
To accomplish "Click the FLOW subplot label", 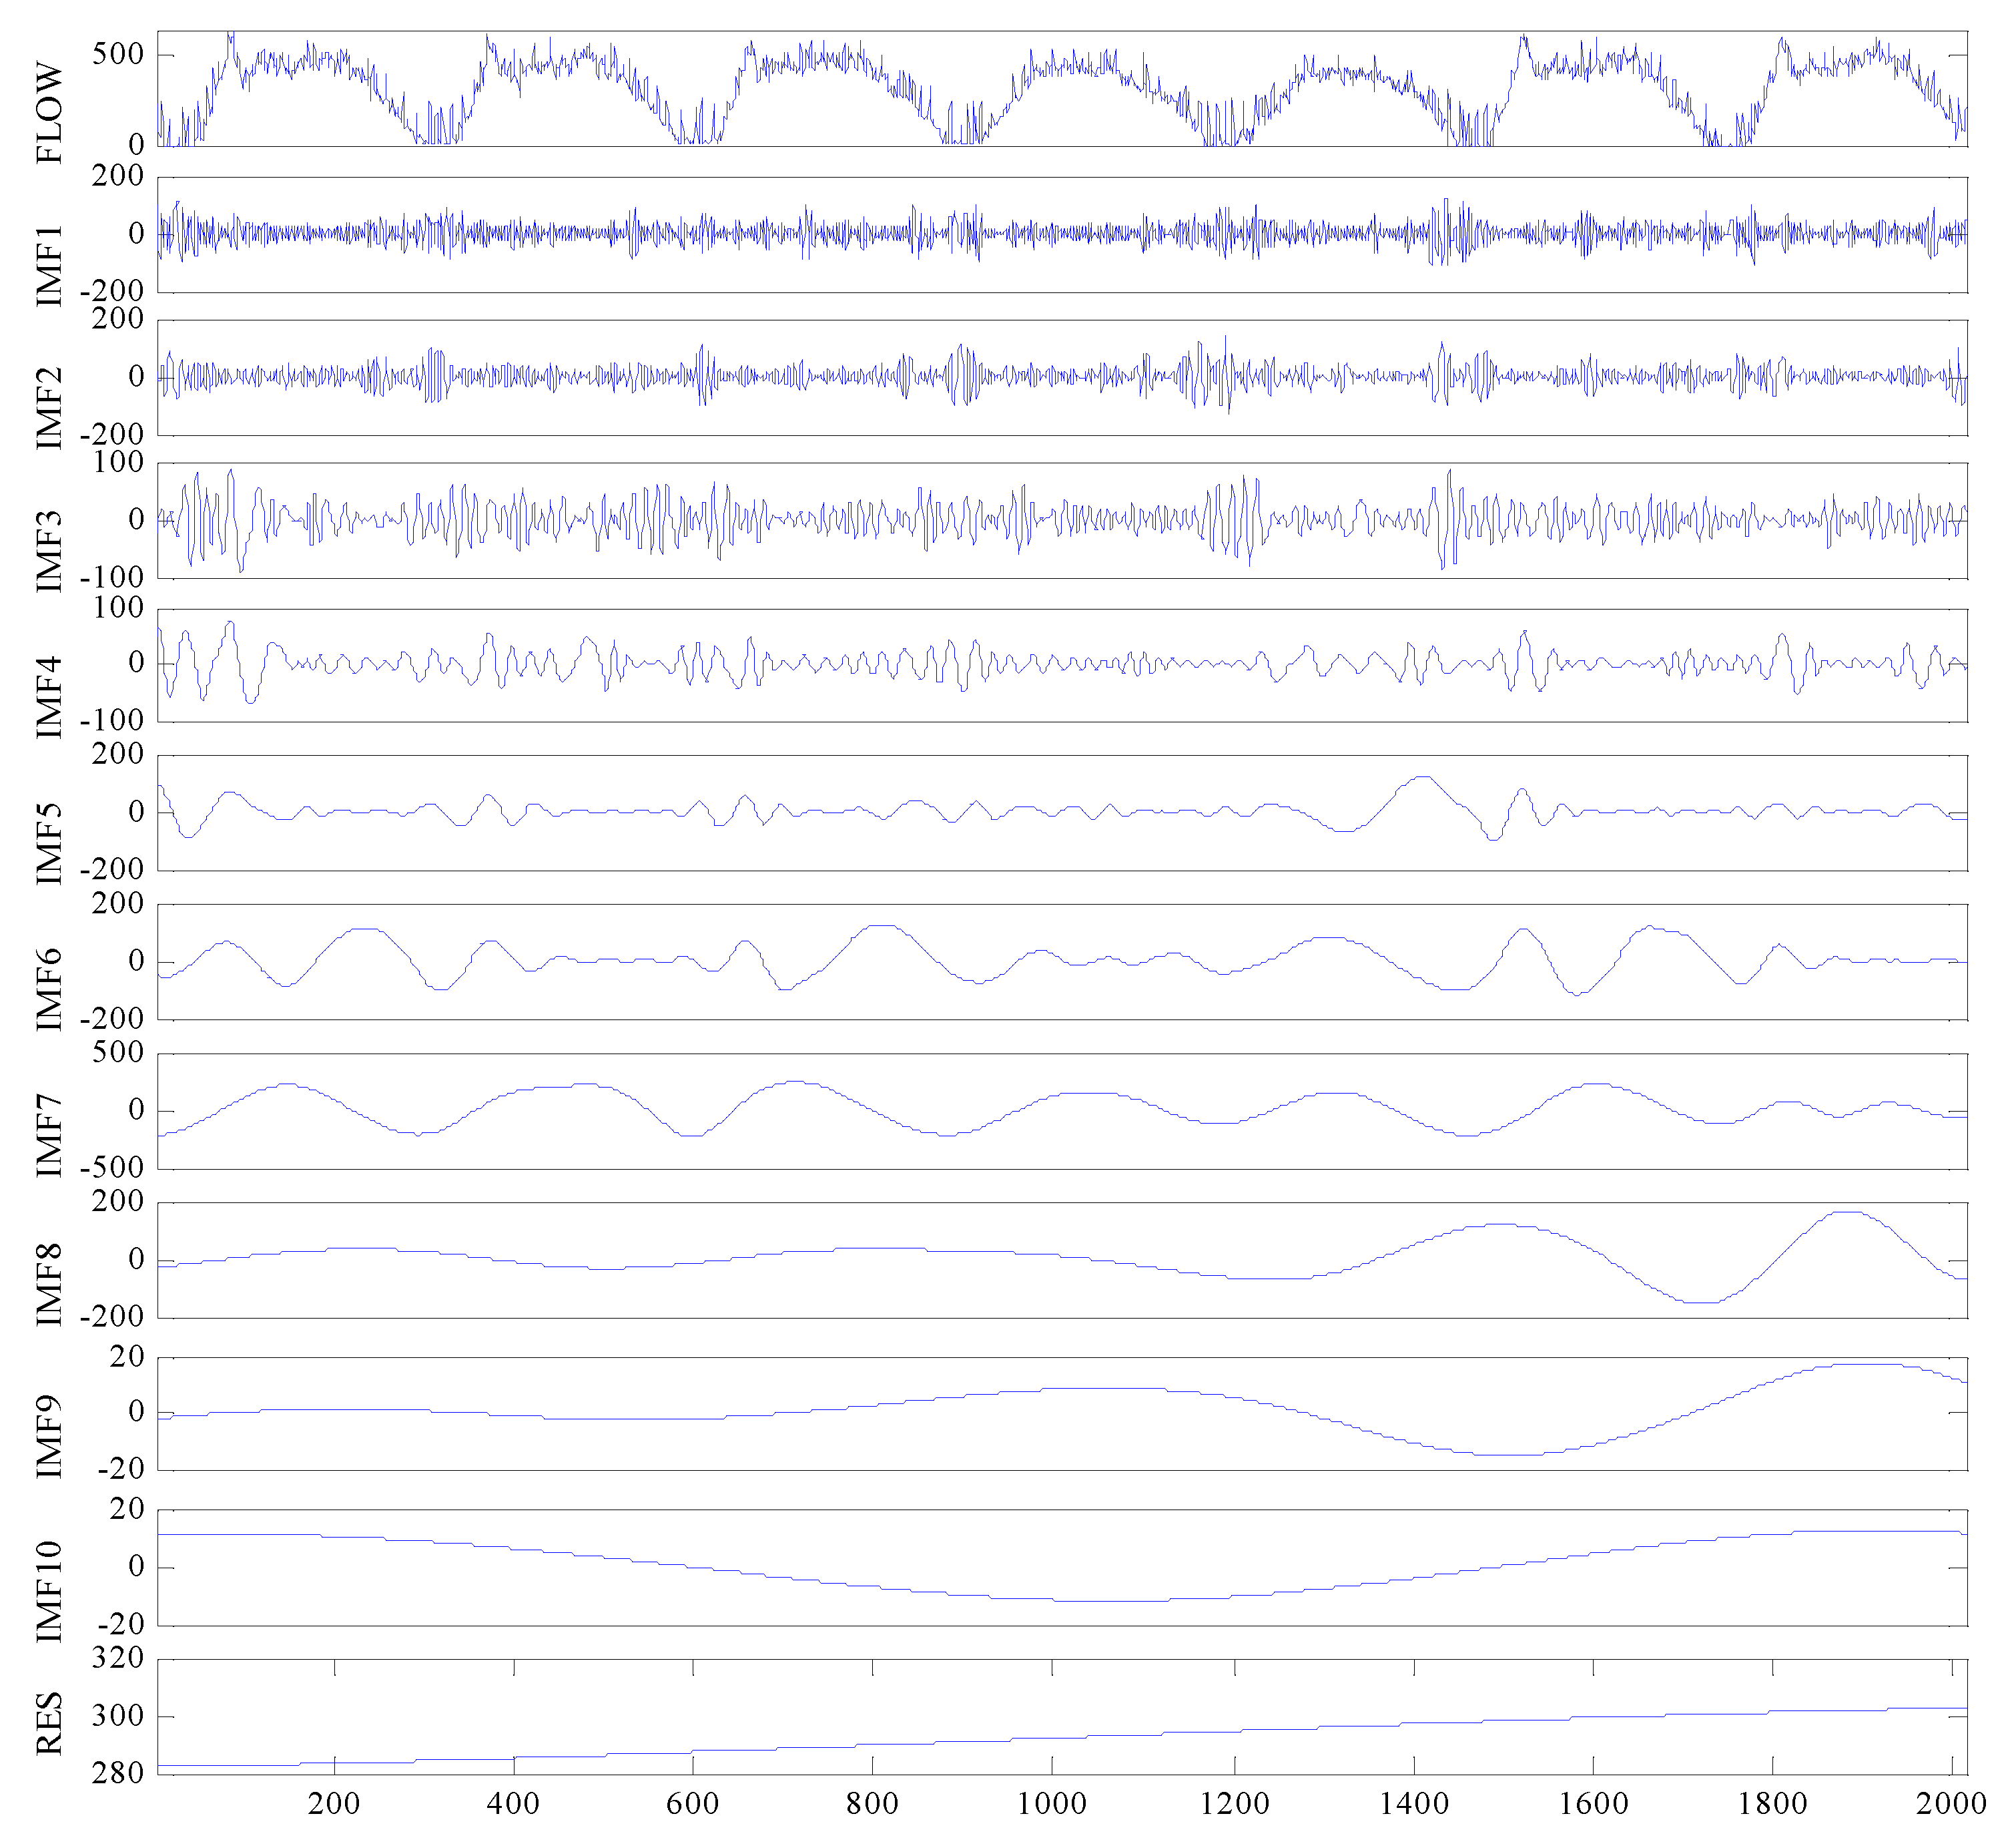I will click(x=48, y=113).
